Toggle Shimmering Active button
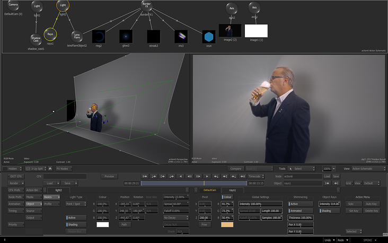This screenshot has width=388, height=243. tap(301, 204)
